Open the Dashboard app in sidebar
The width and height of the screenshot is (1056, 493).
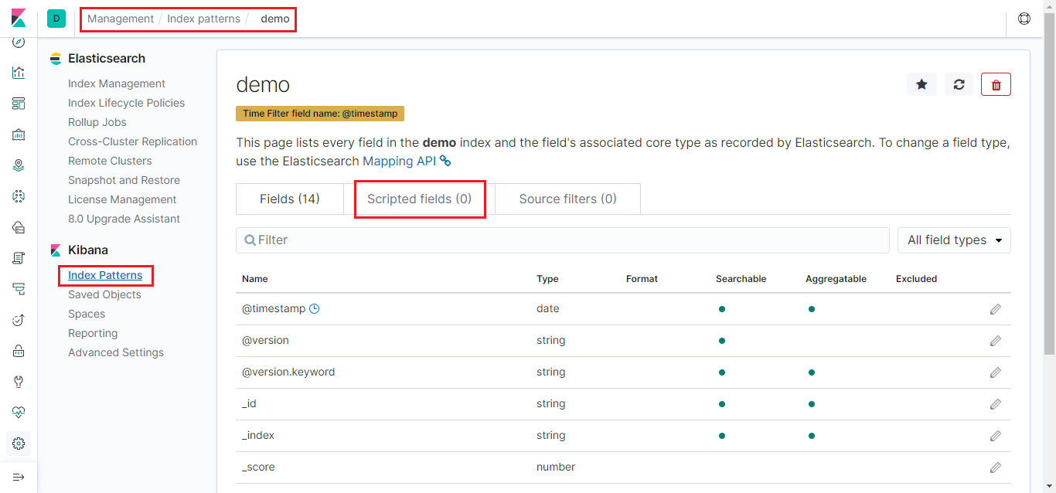click(x=19, y=104)
